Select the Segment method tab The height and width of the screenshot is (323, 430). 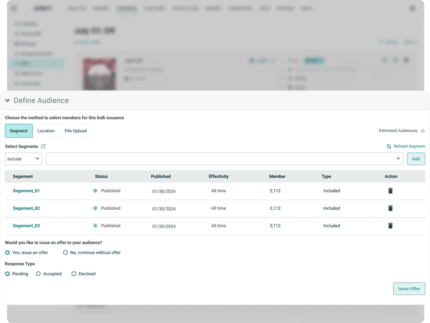18,131
